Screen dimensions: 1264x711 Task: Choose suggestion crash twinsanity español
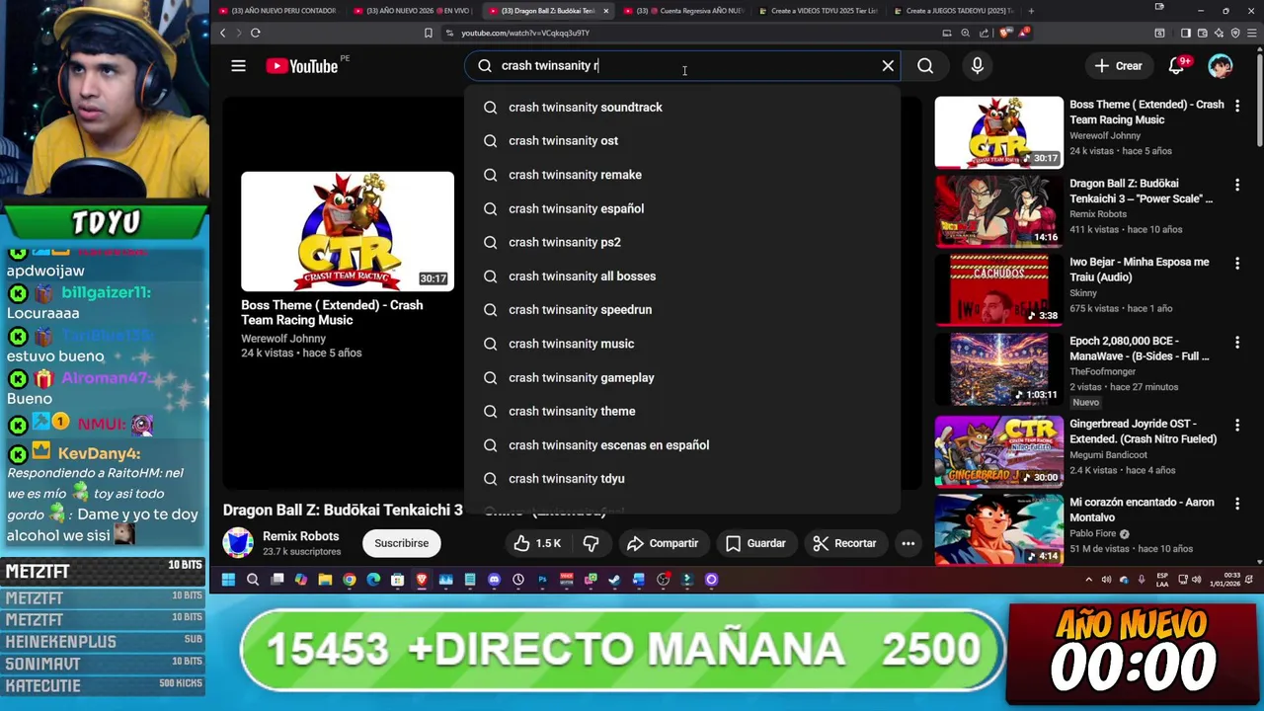click(x=682, y=208)
